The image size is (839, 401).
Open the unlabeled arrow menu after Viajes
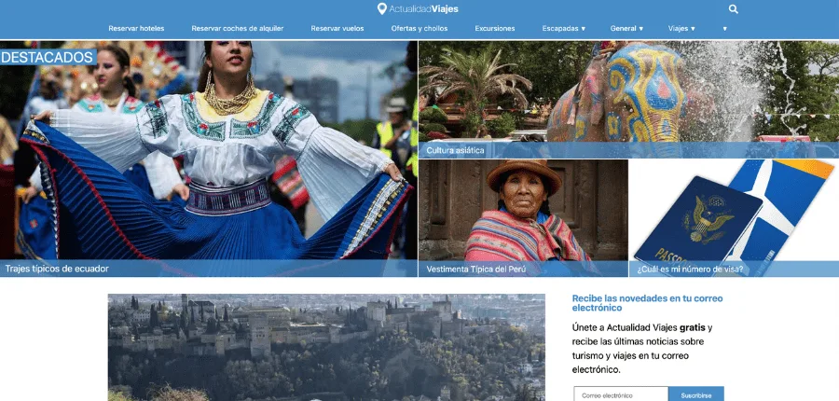click(724, 28)
